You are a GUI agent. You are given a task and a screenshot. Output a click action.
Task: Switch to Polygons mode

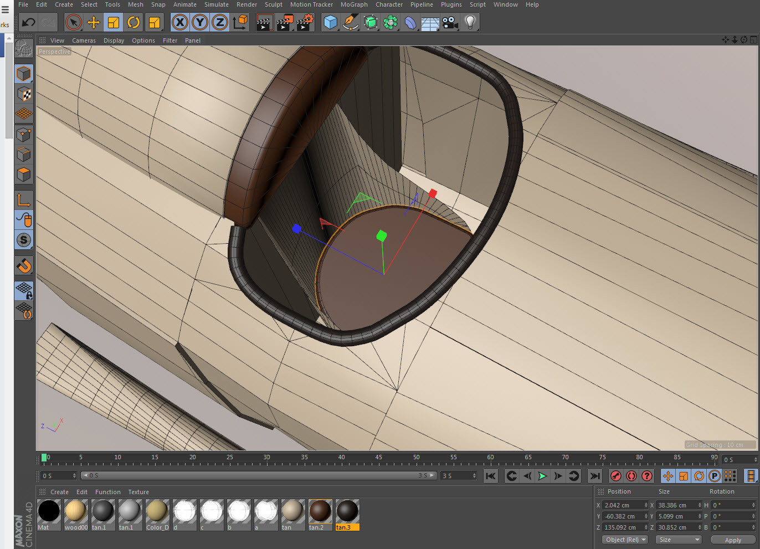click(24, 175)
